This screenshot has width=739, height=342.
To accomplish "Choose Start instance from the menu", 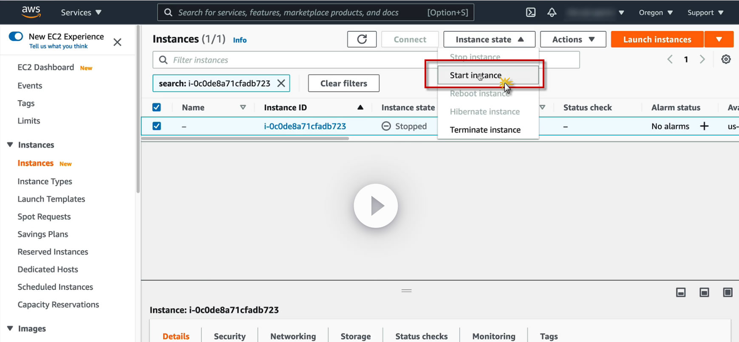I will pyautogui.click(x=488, y=75).
